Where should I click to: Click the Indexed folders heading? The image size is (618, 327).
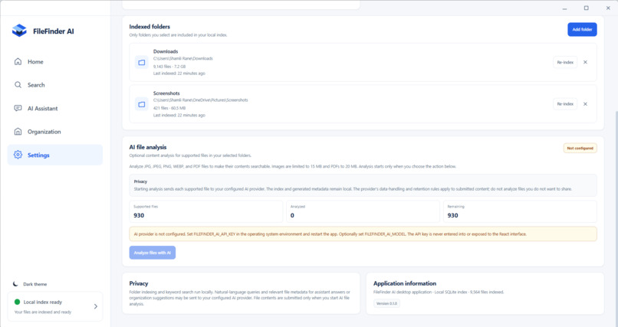150,27
